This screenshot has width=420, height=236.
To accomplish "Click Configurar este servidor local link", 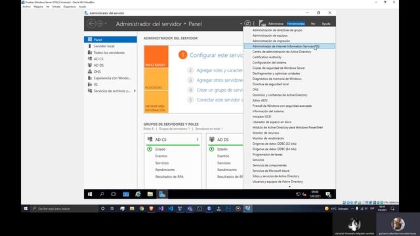I will click(216, 55).
